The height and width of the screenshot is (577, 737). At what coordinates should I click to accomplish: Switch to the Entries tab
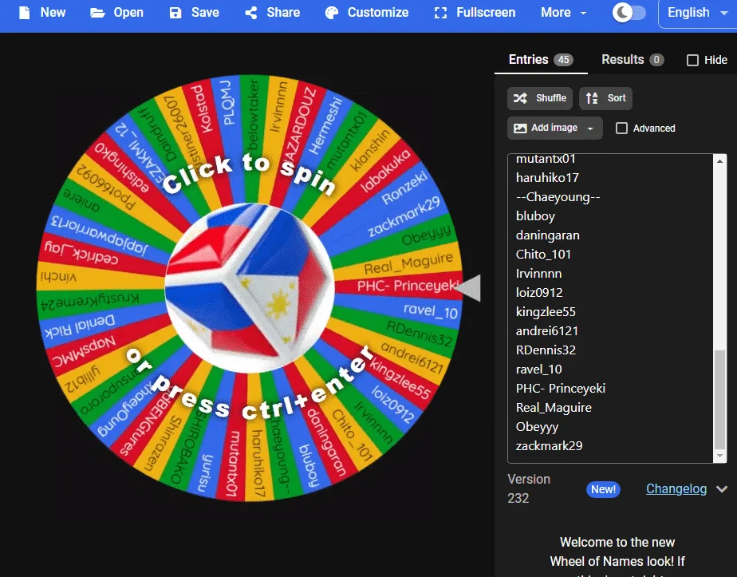tap(541, 60)
